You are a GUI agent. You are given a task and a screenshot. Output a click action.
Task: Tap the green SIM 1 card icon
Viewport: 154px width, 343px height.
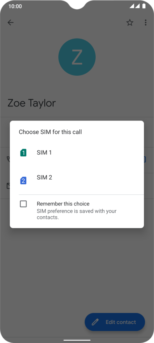coord(23,153)
